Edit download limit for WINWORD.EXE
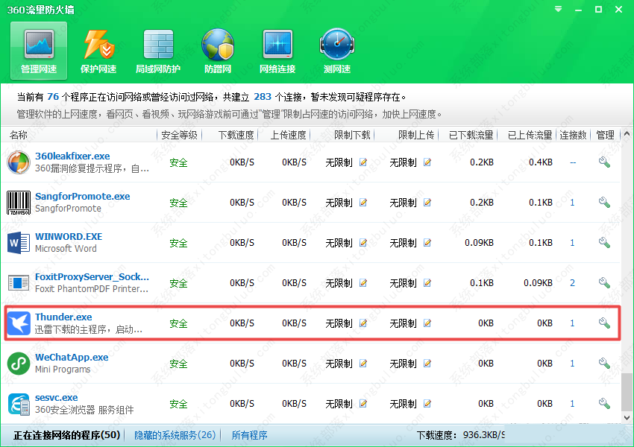This screenshot has width=634, height=447. (x=363, y=243)
